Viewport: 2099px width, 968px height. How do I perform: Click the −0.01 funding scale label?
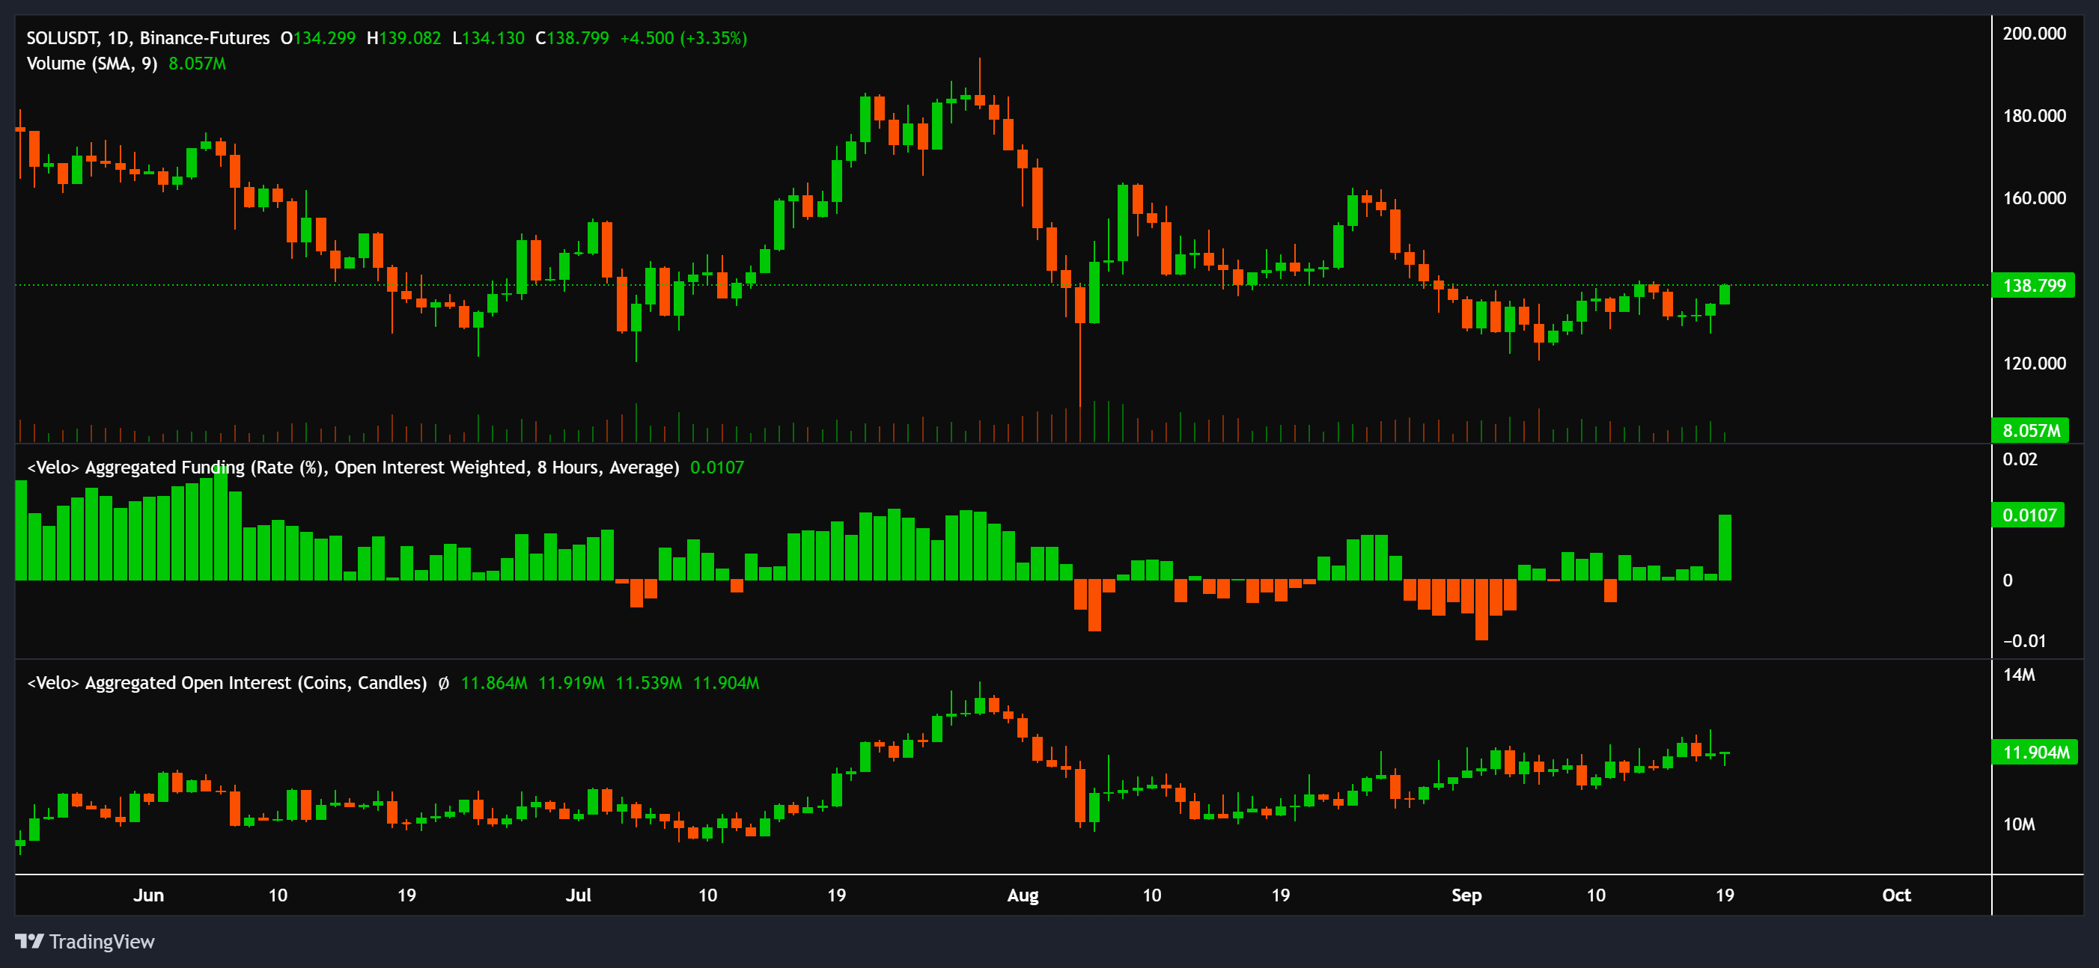tap(2024, 640)
